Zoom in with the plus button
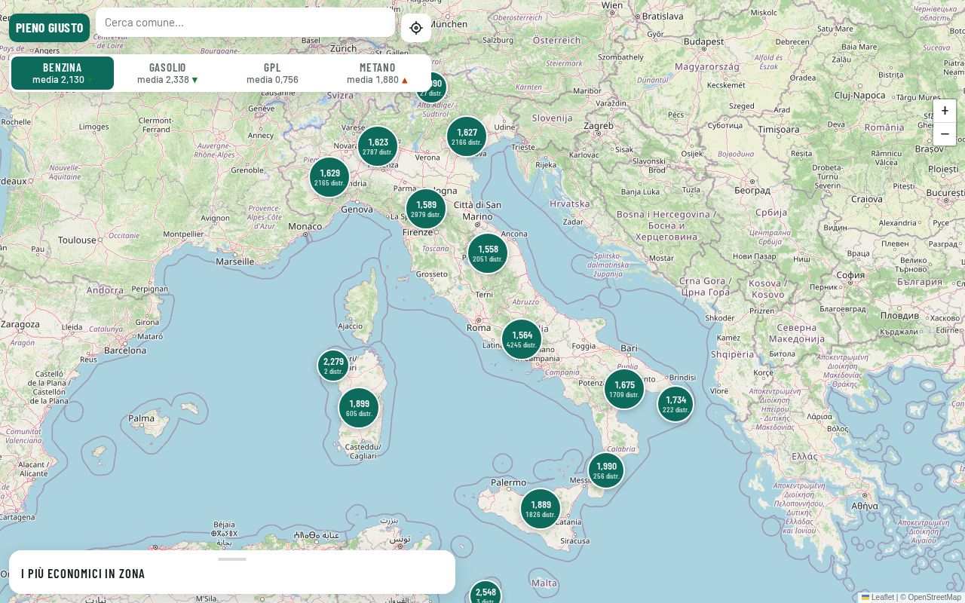This screenshot has height=603, width=965. (x=945, y=111)
